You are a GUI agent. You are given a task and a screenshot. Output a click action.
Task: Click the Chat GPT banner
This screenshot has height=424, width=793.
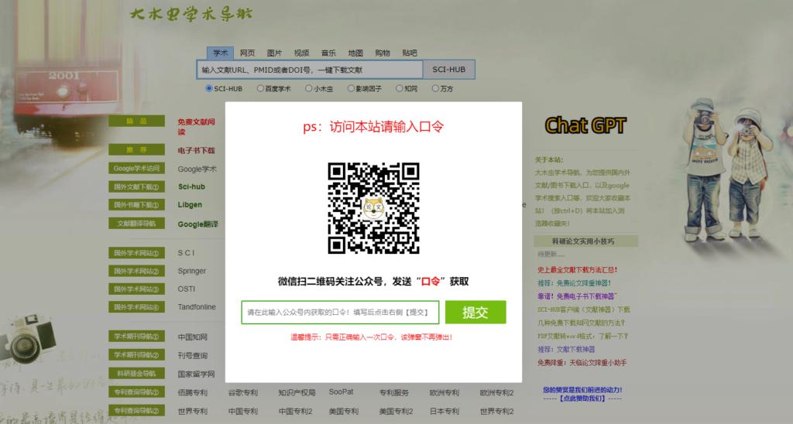[x=585, y=125]
